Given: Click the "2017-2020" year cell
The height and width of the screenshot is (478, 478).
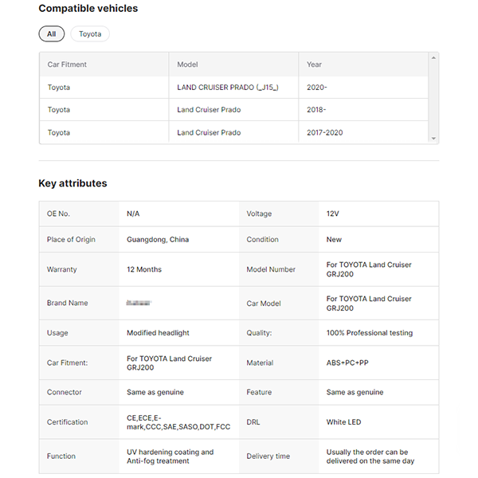Looking at the screenshot, I should pos(324,132).
